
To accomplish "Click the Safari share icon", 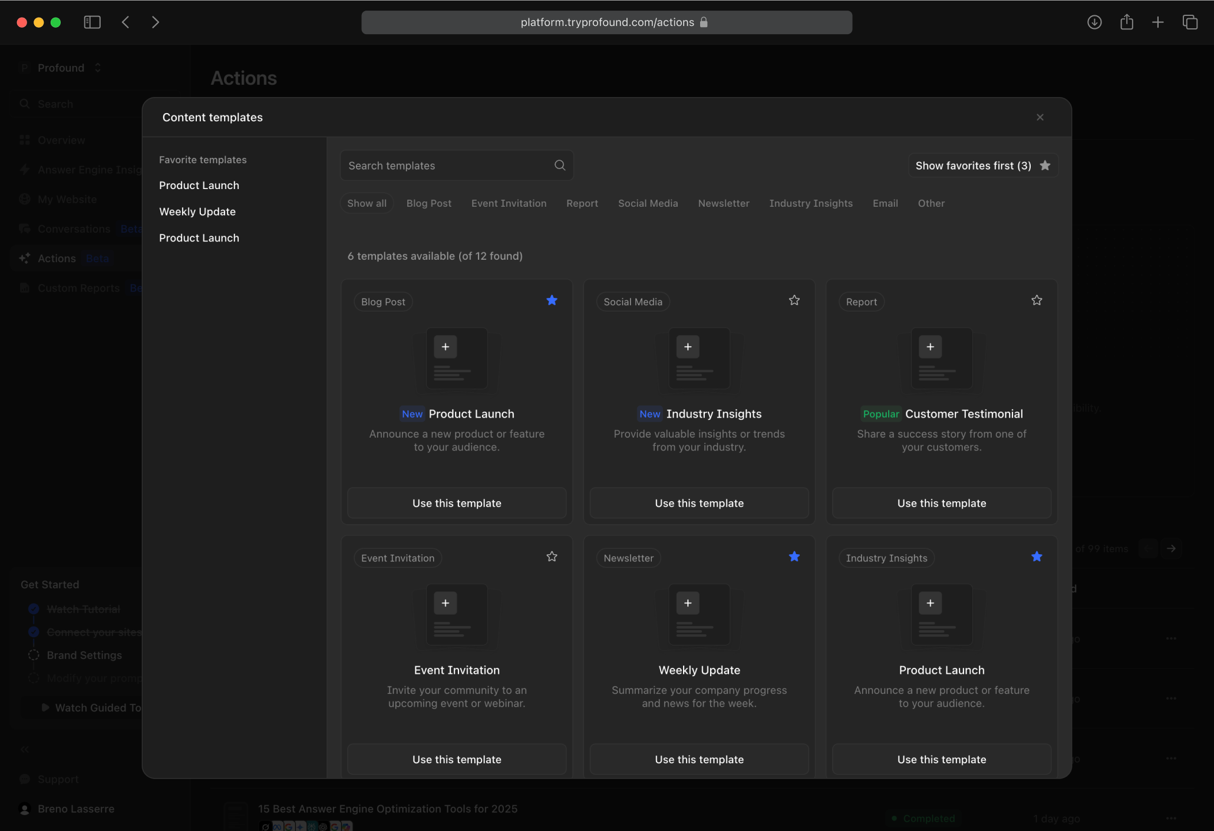I will coord(1126,22).
